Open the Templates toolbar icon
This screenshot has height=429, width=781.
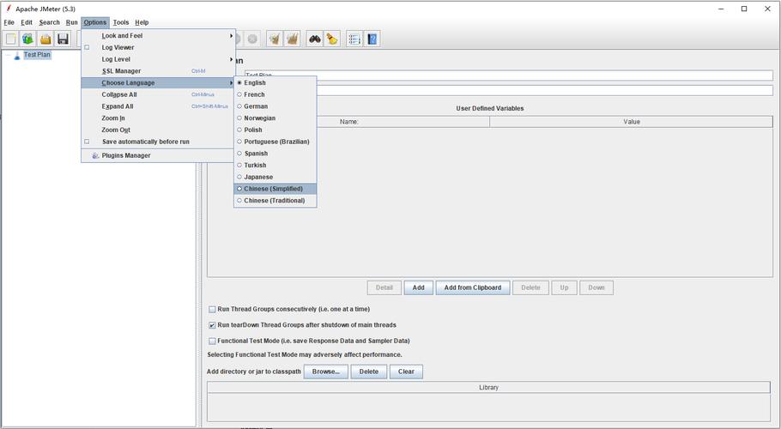[28, 39]
